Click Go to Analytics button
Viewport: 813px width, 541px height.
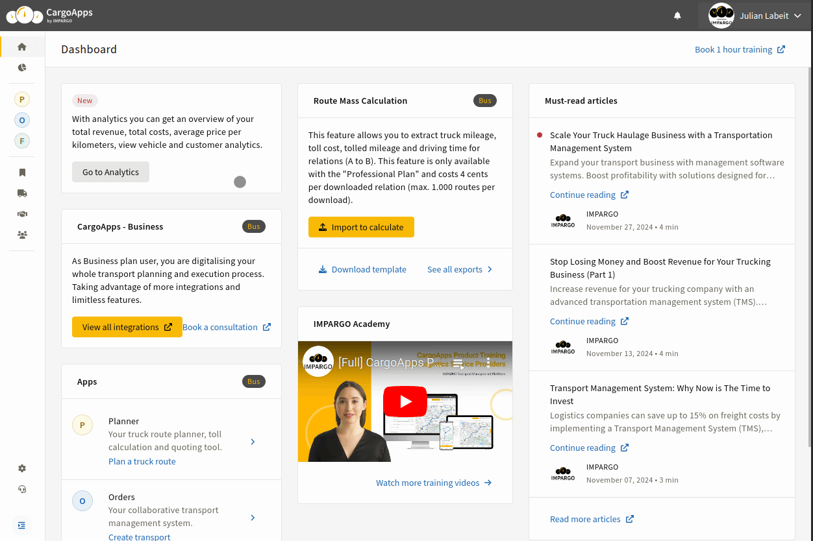[110, 172]
